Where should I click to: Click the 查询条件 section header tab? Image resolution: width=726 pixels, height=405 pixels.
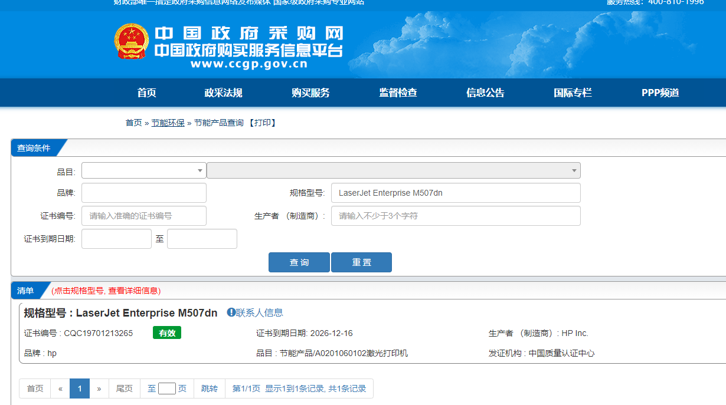34,148
